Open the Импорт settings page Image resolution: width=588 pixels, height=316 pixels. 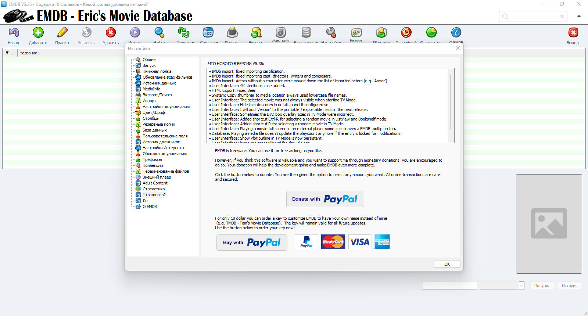pyautogui.click(x=149, y=101)
